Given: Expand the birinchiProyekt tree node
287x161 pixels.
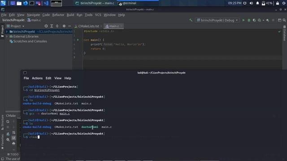Looking at the screenshot, I should click(7, 32).
